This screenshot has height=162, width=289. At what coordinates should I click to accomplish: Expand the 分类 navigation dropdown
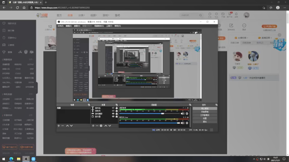click(x=82, y=15)
